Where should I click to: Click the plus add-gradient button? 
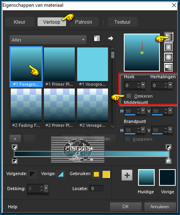tap(15, 139)
